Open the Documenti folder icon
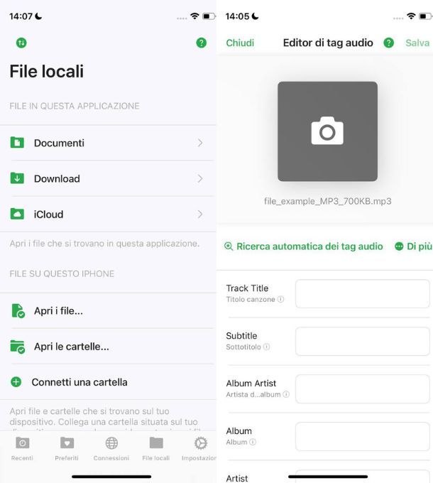This screenshot has height=483, width=433. coord(17,143)
